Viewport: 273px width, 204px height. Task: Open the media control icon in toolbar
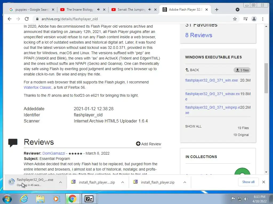click(246, 19)
